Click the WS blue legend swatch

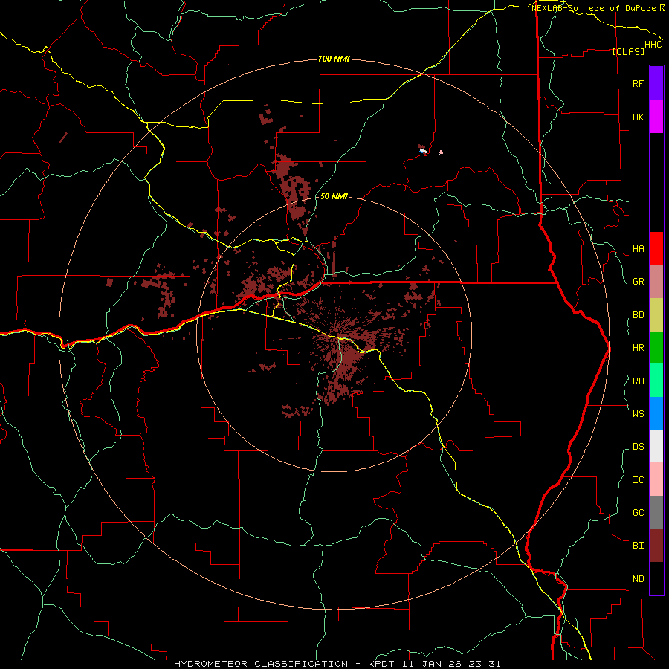pyautogui.click(x=656, y=413)
